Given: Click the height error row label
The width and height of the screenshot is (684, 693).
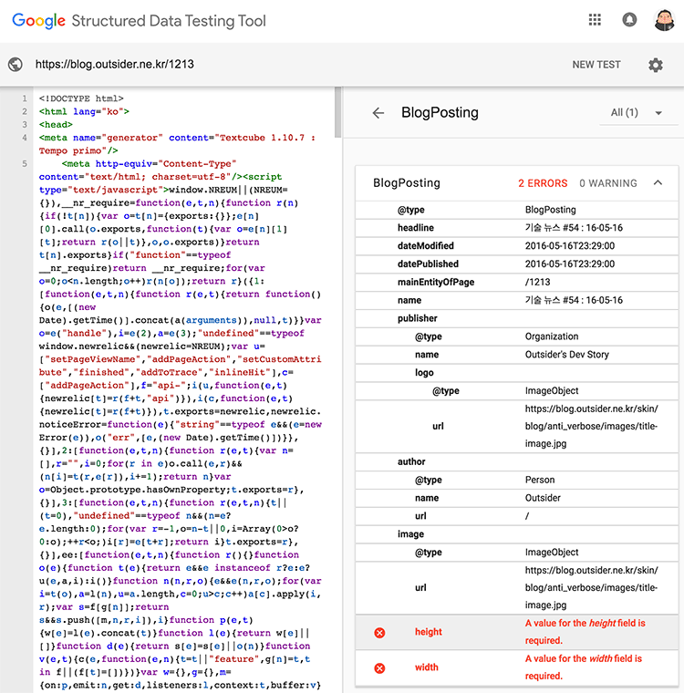Looking at the screenshot, I should coord(428,632).
